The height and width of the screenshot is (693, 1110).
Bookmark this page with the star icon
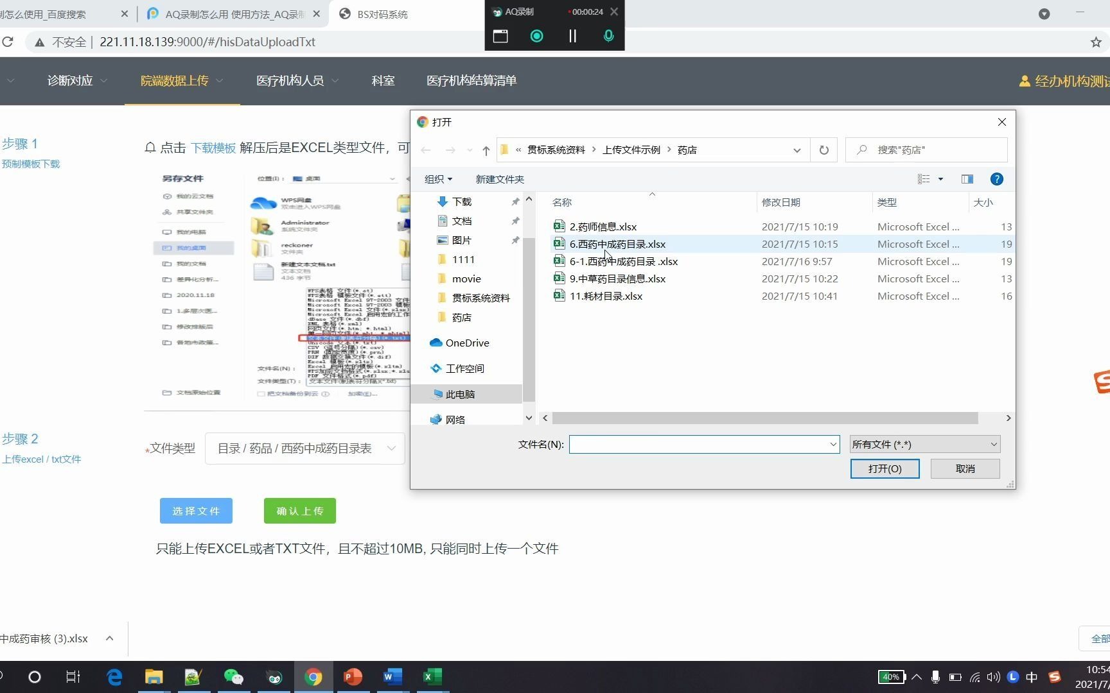tap(1096, 42)
